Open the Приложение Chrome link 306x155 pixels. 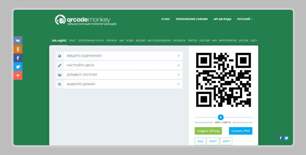point(192,19)
